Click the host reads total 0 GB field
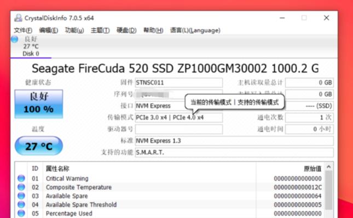This screenshot has height=218, width=353. click(x=309, y=82)
